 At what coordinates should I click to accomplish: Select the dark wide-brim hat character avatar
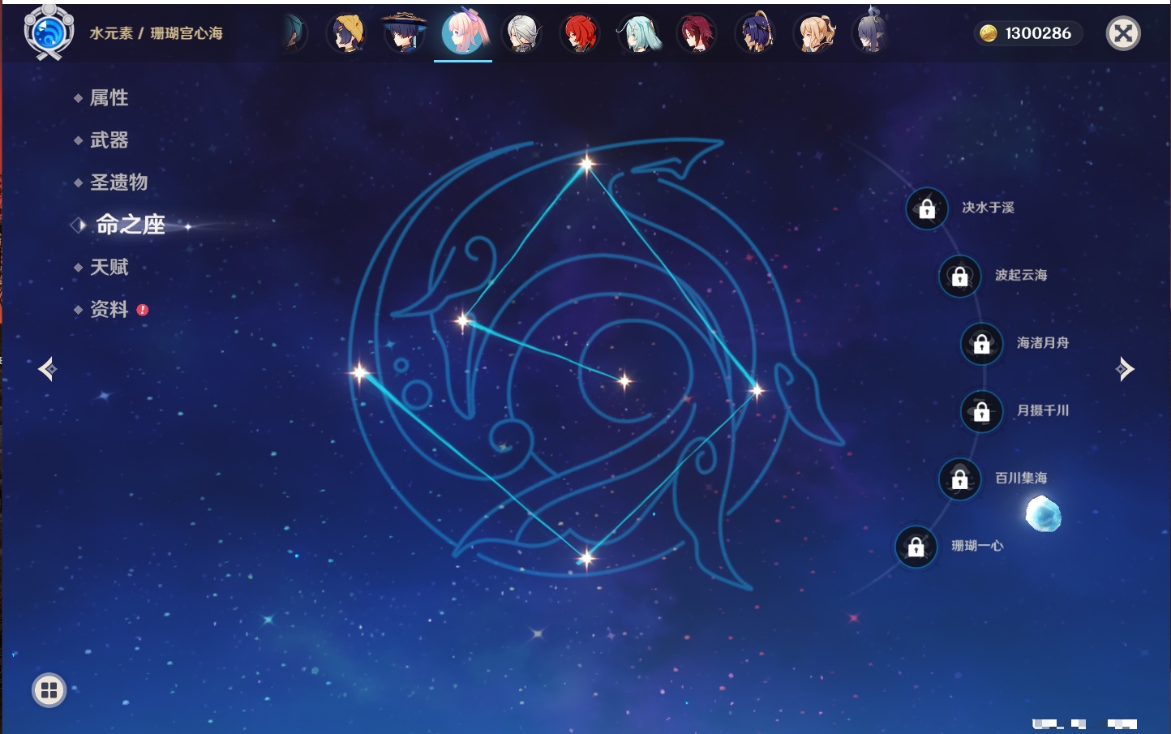point(405,33)
